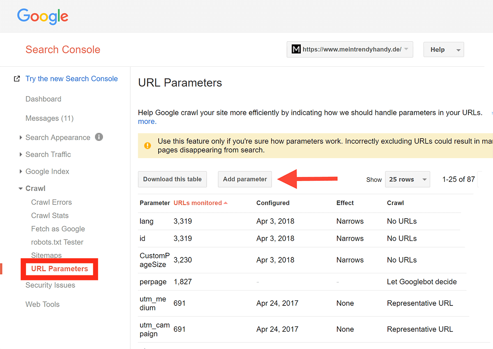This screenshot has height=349, width=493.
Task: Sort by Crawl column header
Action: (x=395, y=203)
